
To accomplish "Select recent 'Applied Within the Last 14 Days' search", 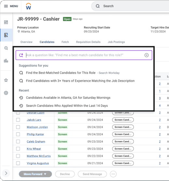I will (x=67, y=105).
